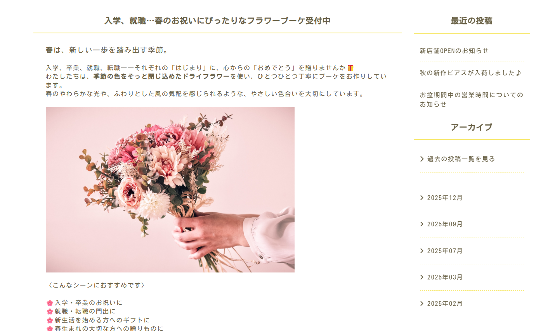Click the article title about フラワーブーケ受付中

coord(217,21)
